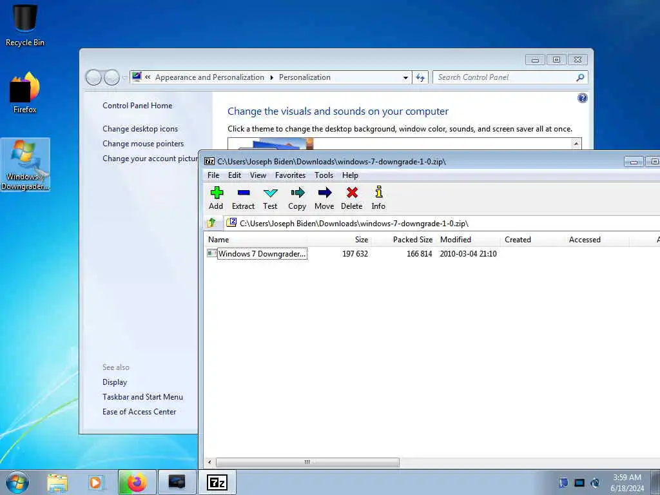The height and width of the screenshot is (495, 660).
Task: Switch to Personalization window taskbar button
Action: pos(177,482)
